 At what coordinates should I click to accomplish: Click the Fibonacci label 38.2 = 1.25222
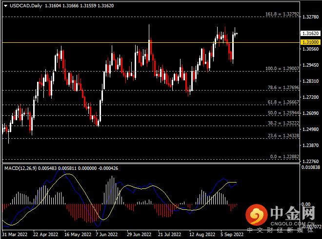[283, 123]
